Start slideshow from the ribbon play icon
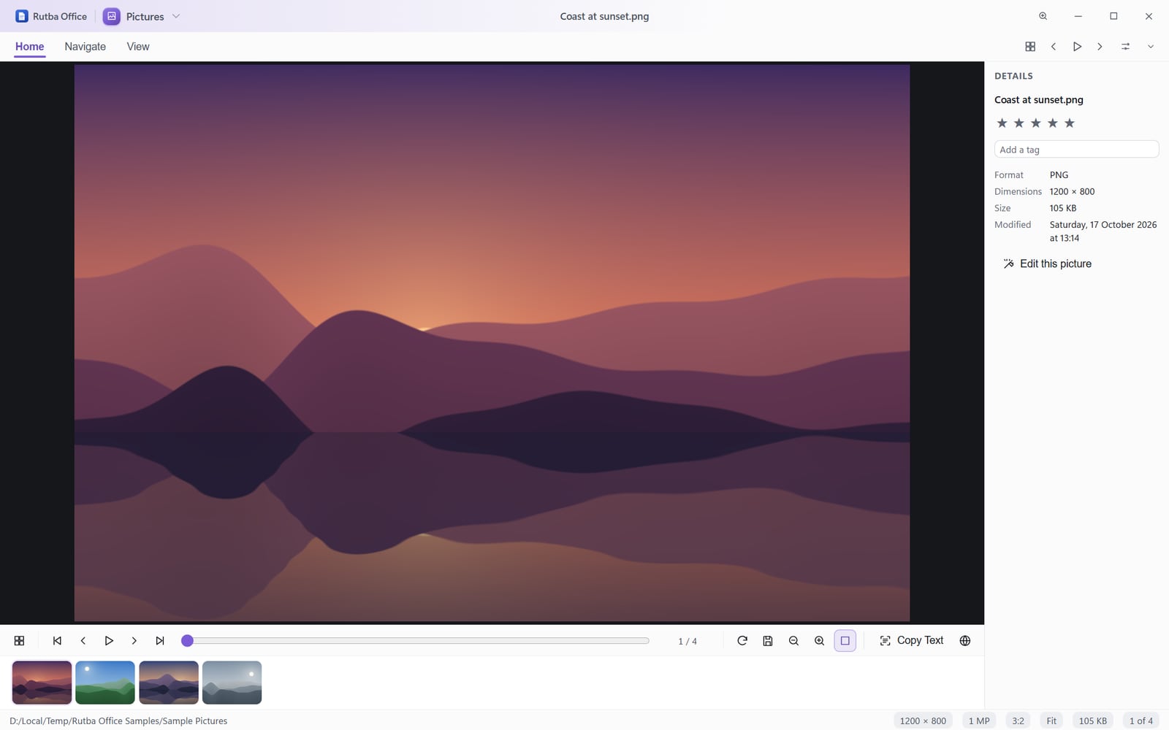The height and width of the screenshot is (730, 1169). click(1077, 47)
